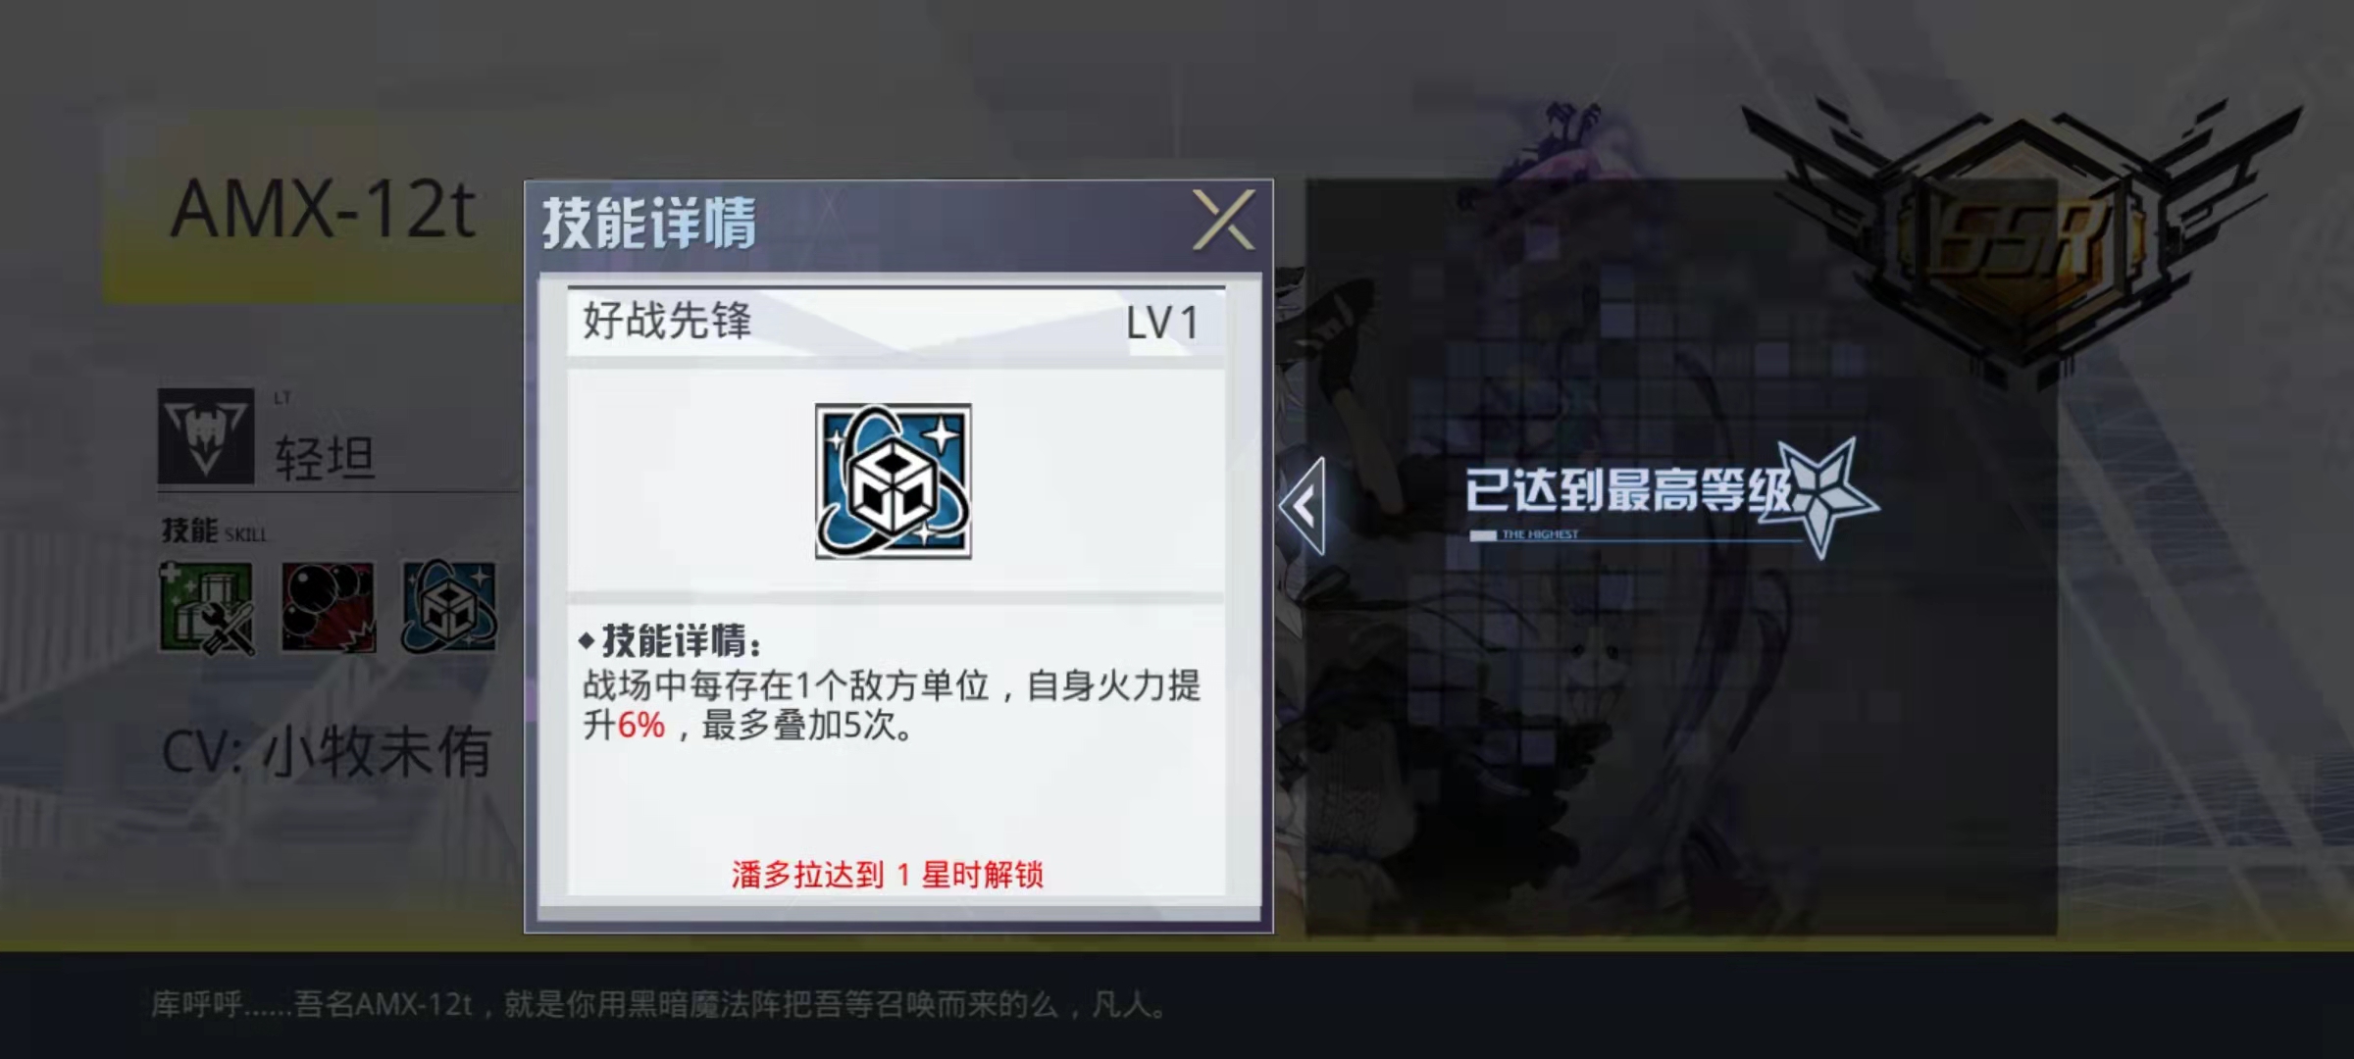Select the blue orbiting-cube skill icon
Viewport: 2354px width, 1059px height.
449,608
